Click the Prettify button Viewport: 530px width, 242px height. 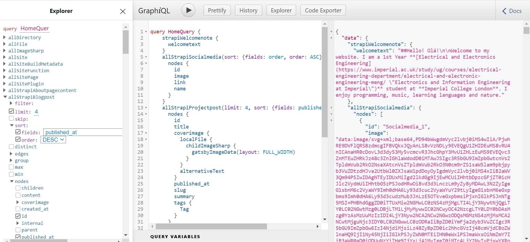[217, 10]
